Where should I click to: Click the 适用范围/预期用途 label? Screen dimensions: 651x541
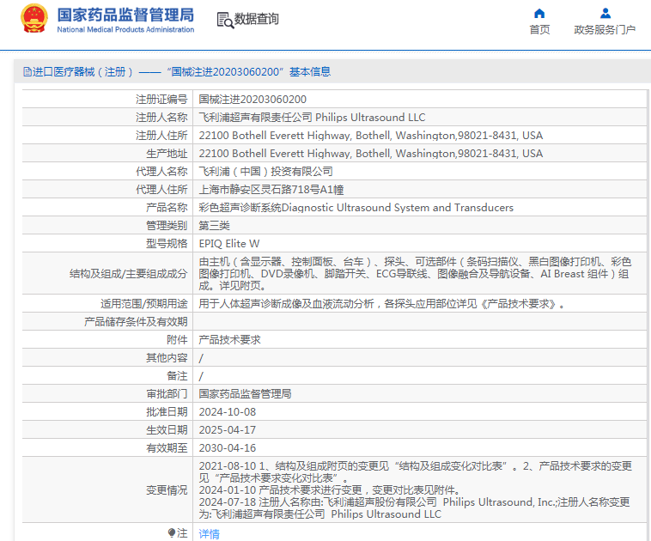144,304
